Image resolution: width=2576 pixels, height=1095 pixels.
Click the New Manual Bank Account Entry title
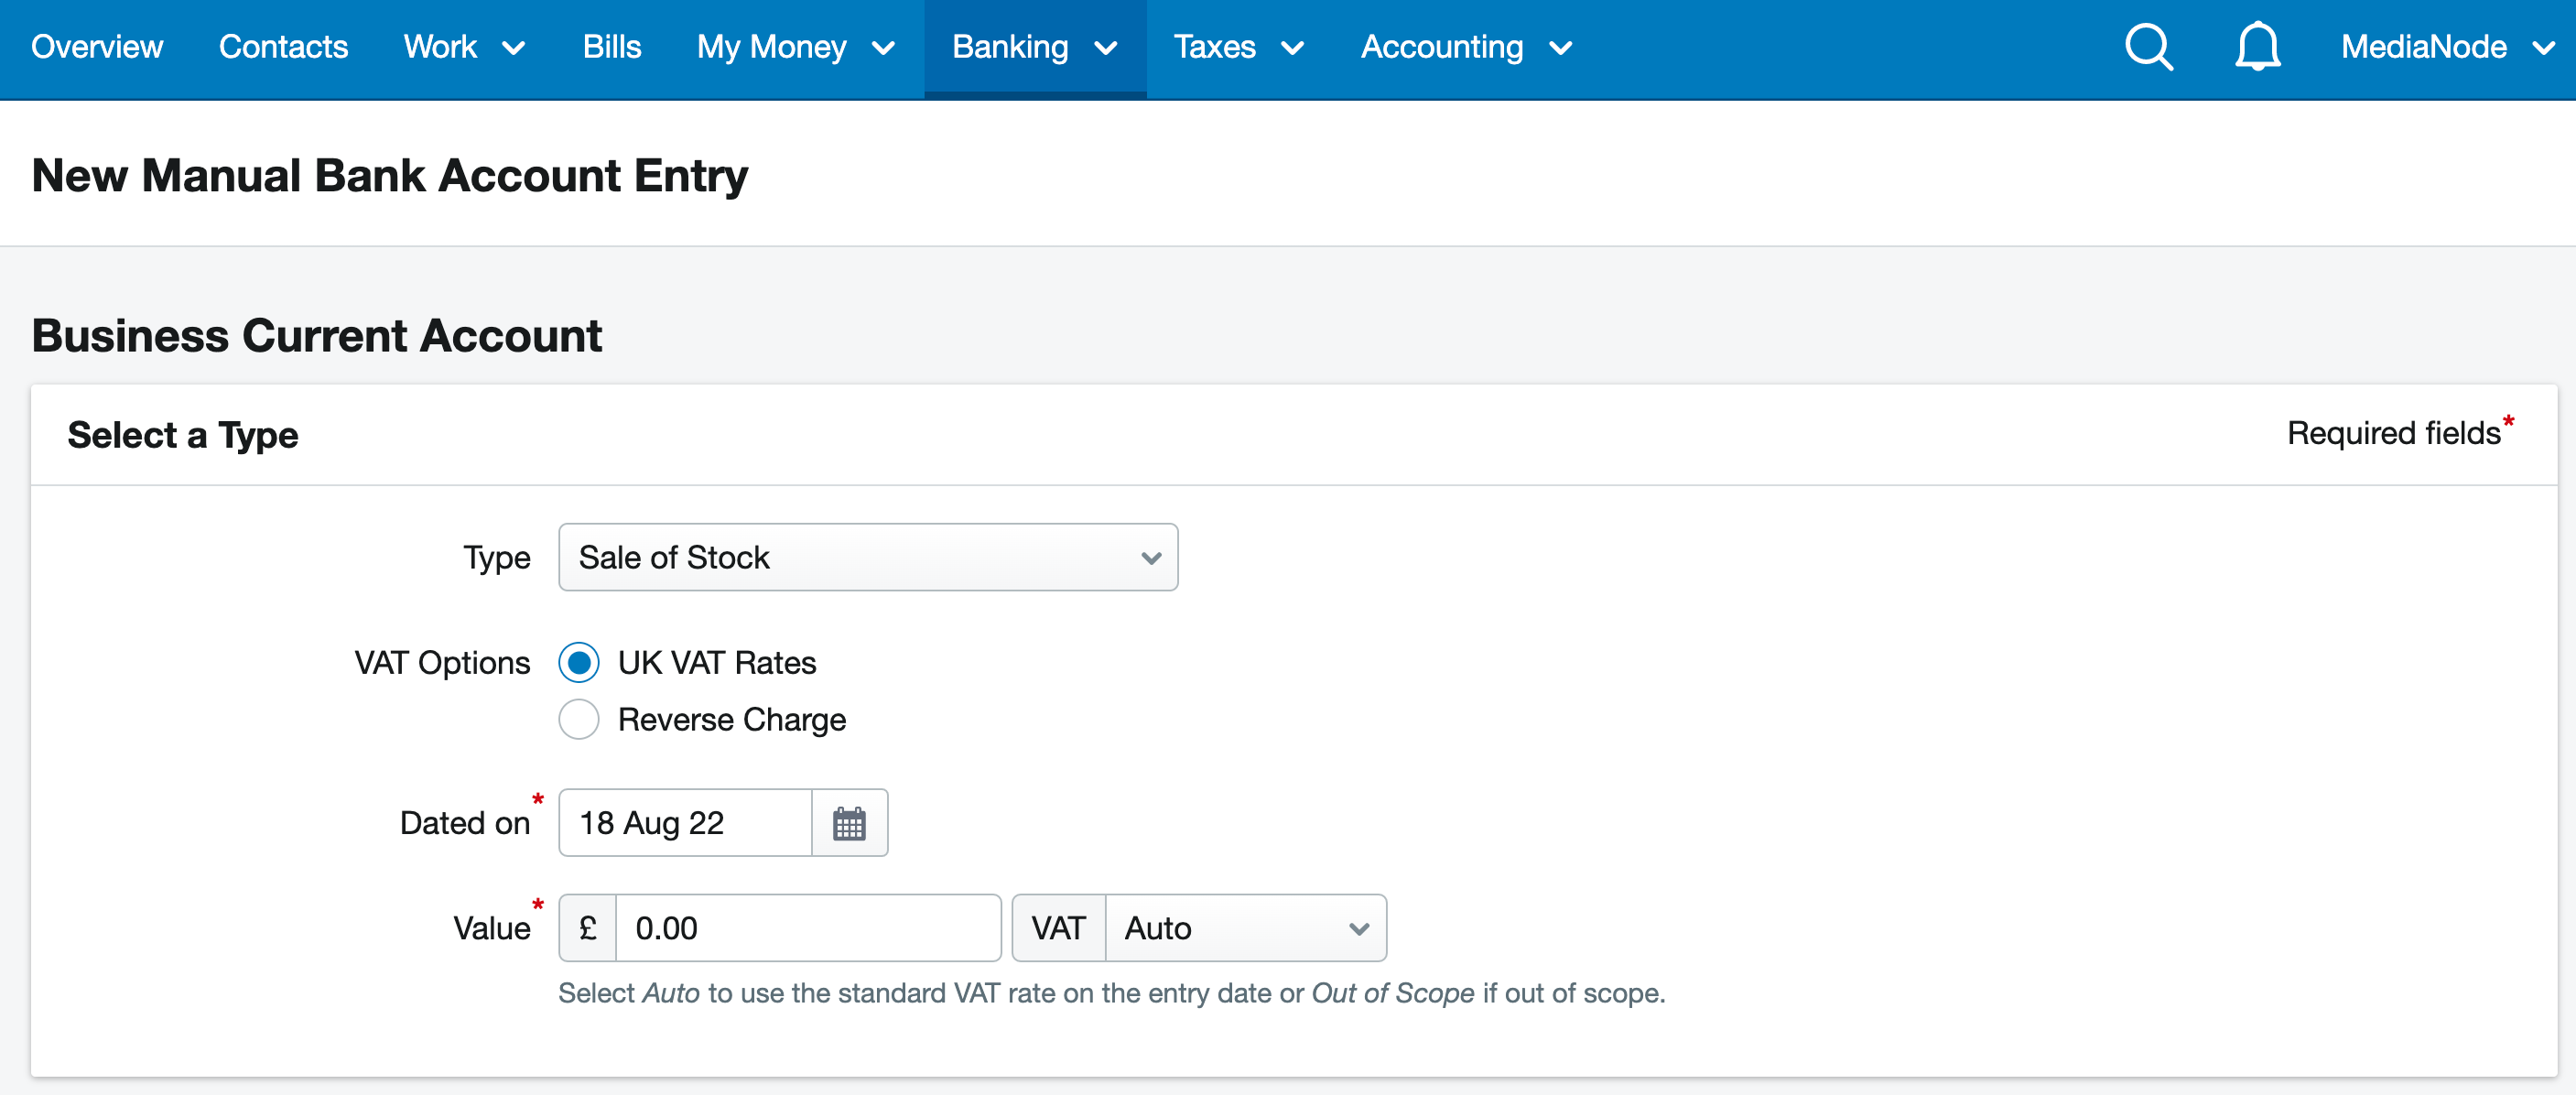pyautogui.click(x=390, y=176)
